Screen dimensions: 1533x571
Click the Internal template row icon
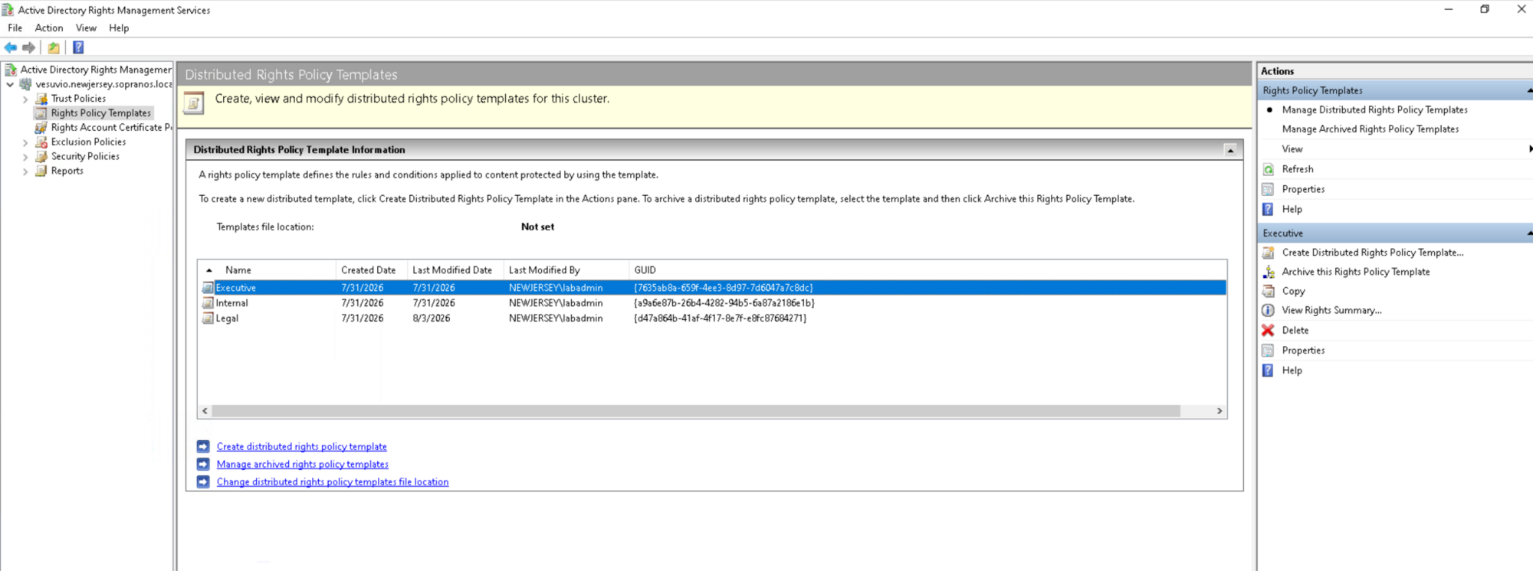[208, 303]
